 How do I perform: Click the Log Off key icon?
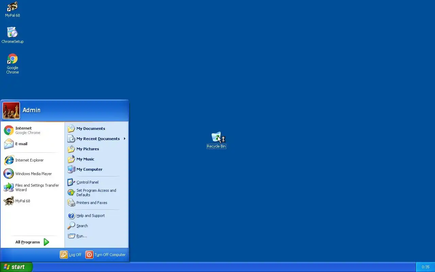(64, 255)
